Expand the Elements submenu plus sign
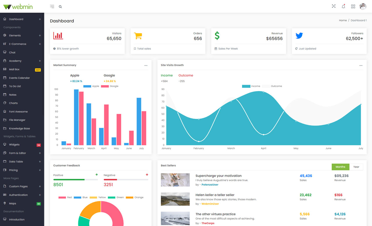Viewport: 372px width, 226px height. [x=40, y=35]
